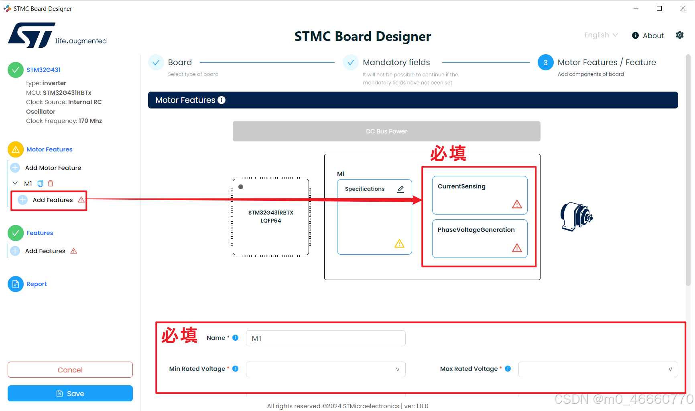Click the STM32G431 green checkmark icon
The image size is (695, 411).
point(16,70)
